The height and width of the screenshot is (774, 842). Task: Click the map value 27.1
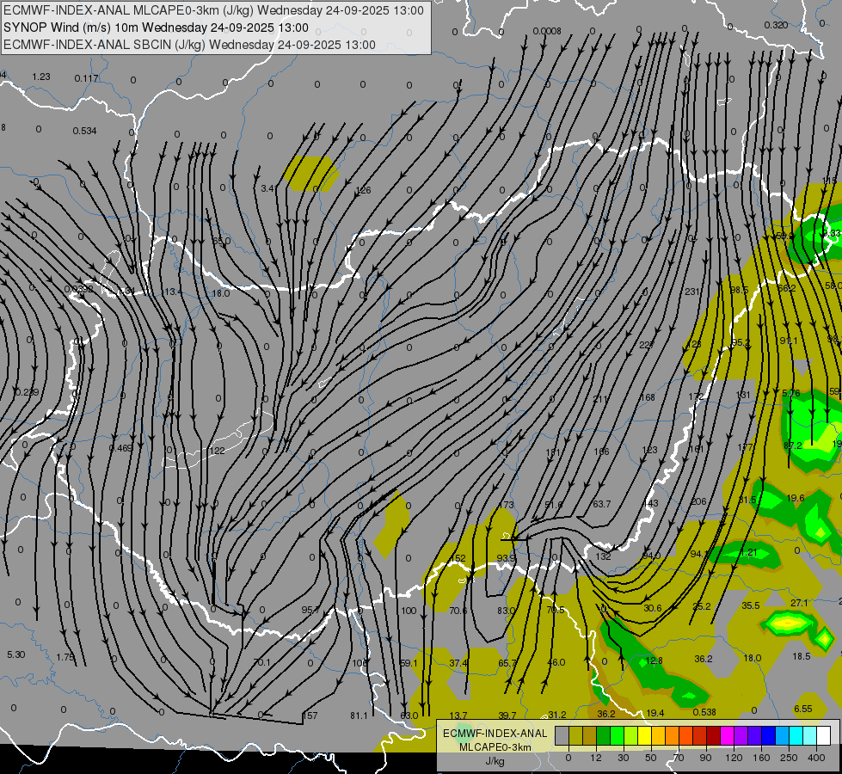799,603
